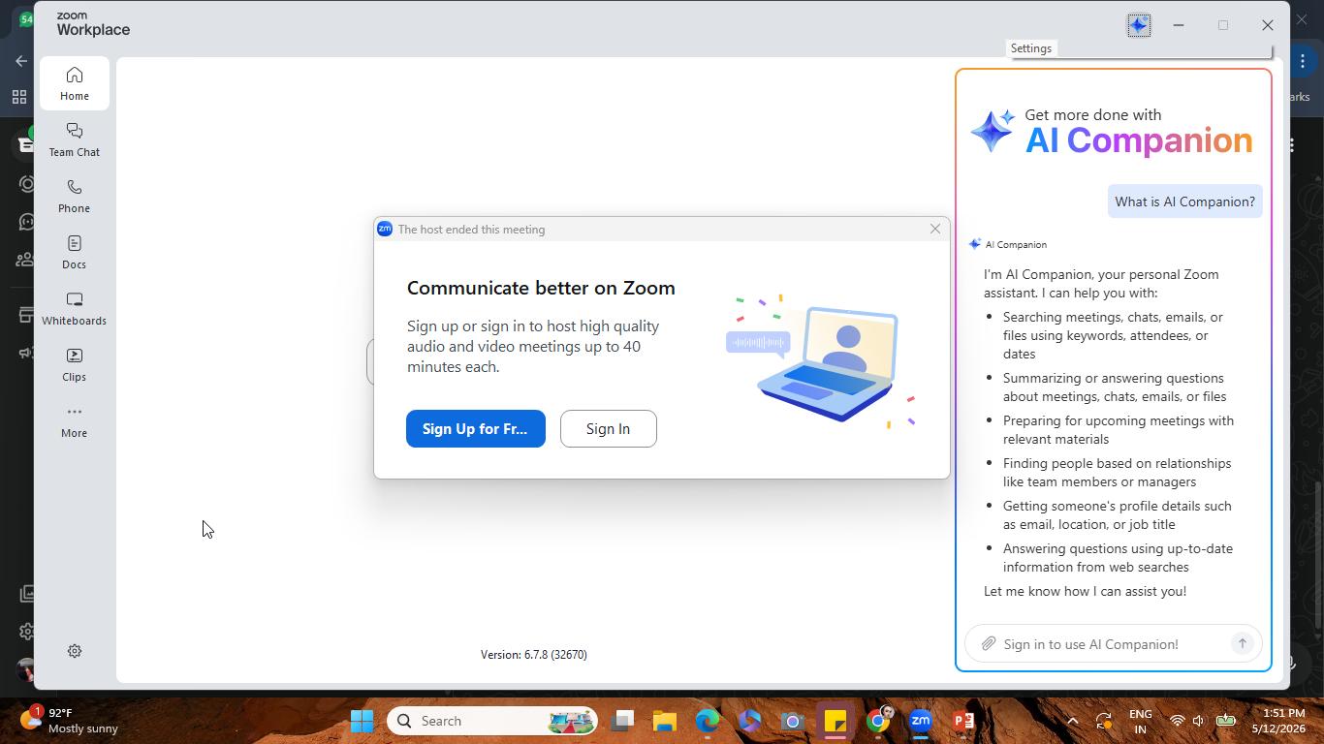This screenshot has width=1324, height=744.
Task: Open Copilot from taskbar
Action: pos(750,721)
